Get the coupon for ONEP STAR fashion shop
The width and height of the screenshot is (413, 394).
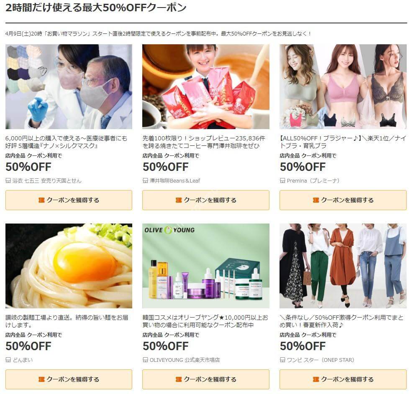pyautogui.click(x=343, y=379)
